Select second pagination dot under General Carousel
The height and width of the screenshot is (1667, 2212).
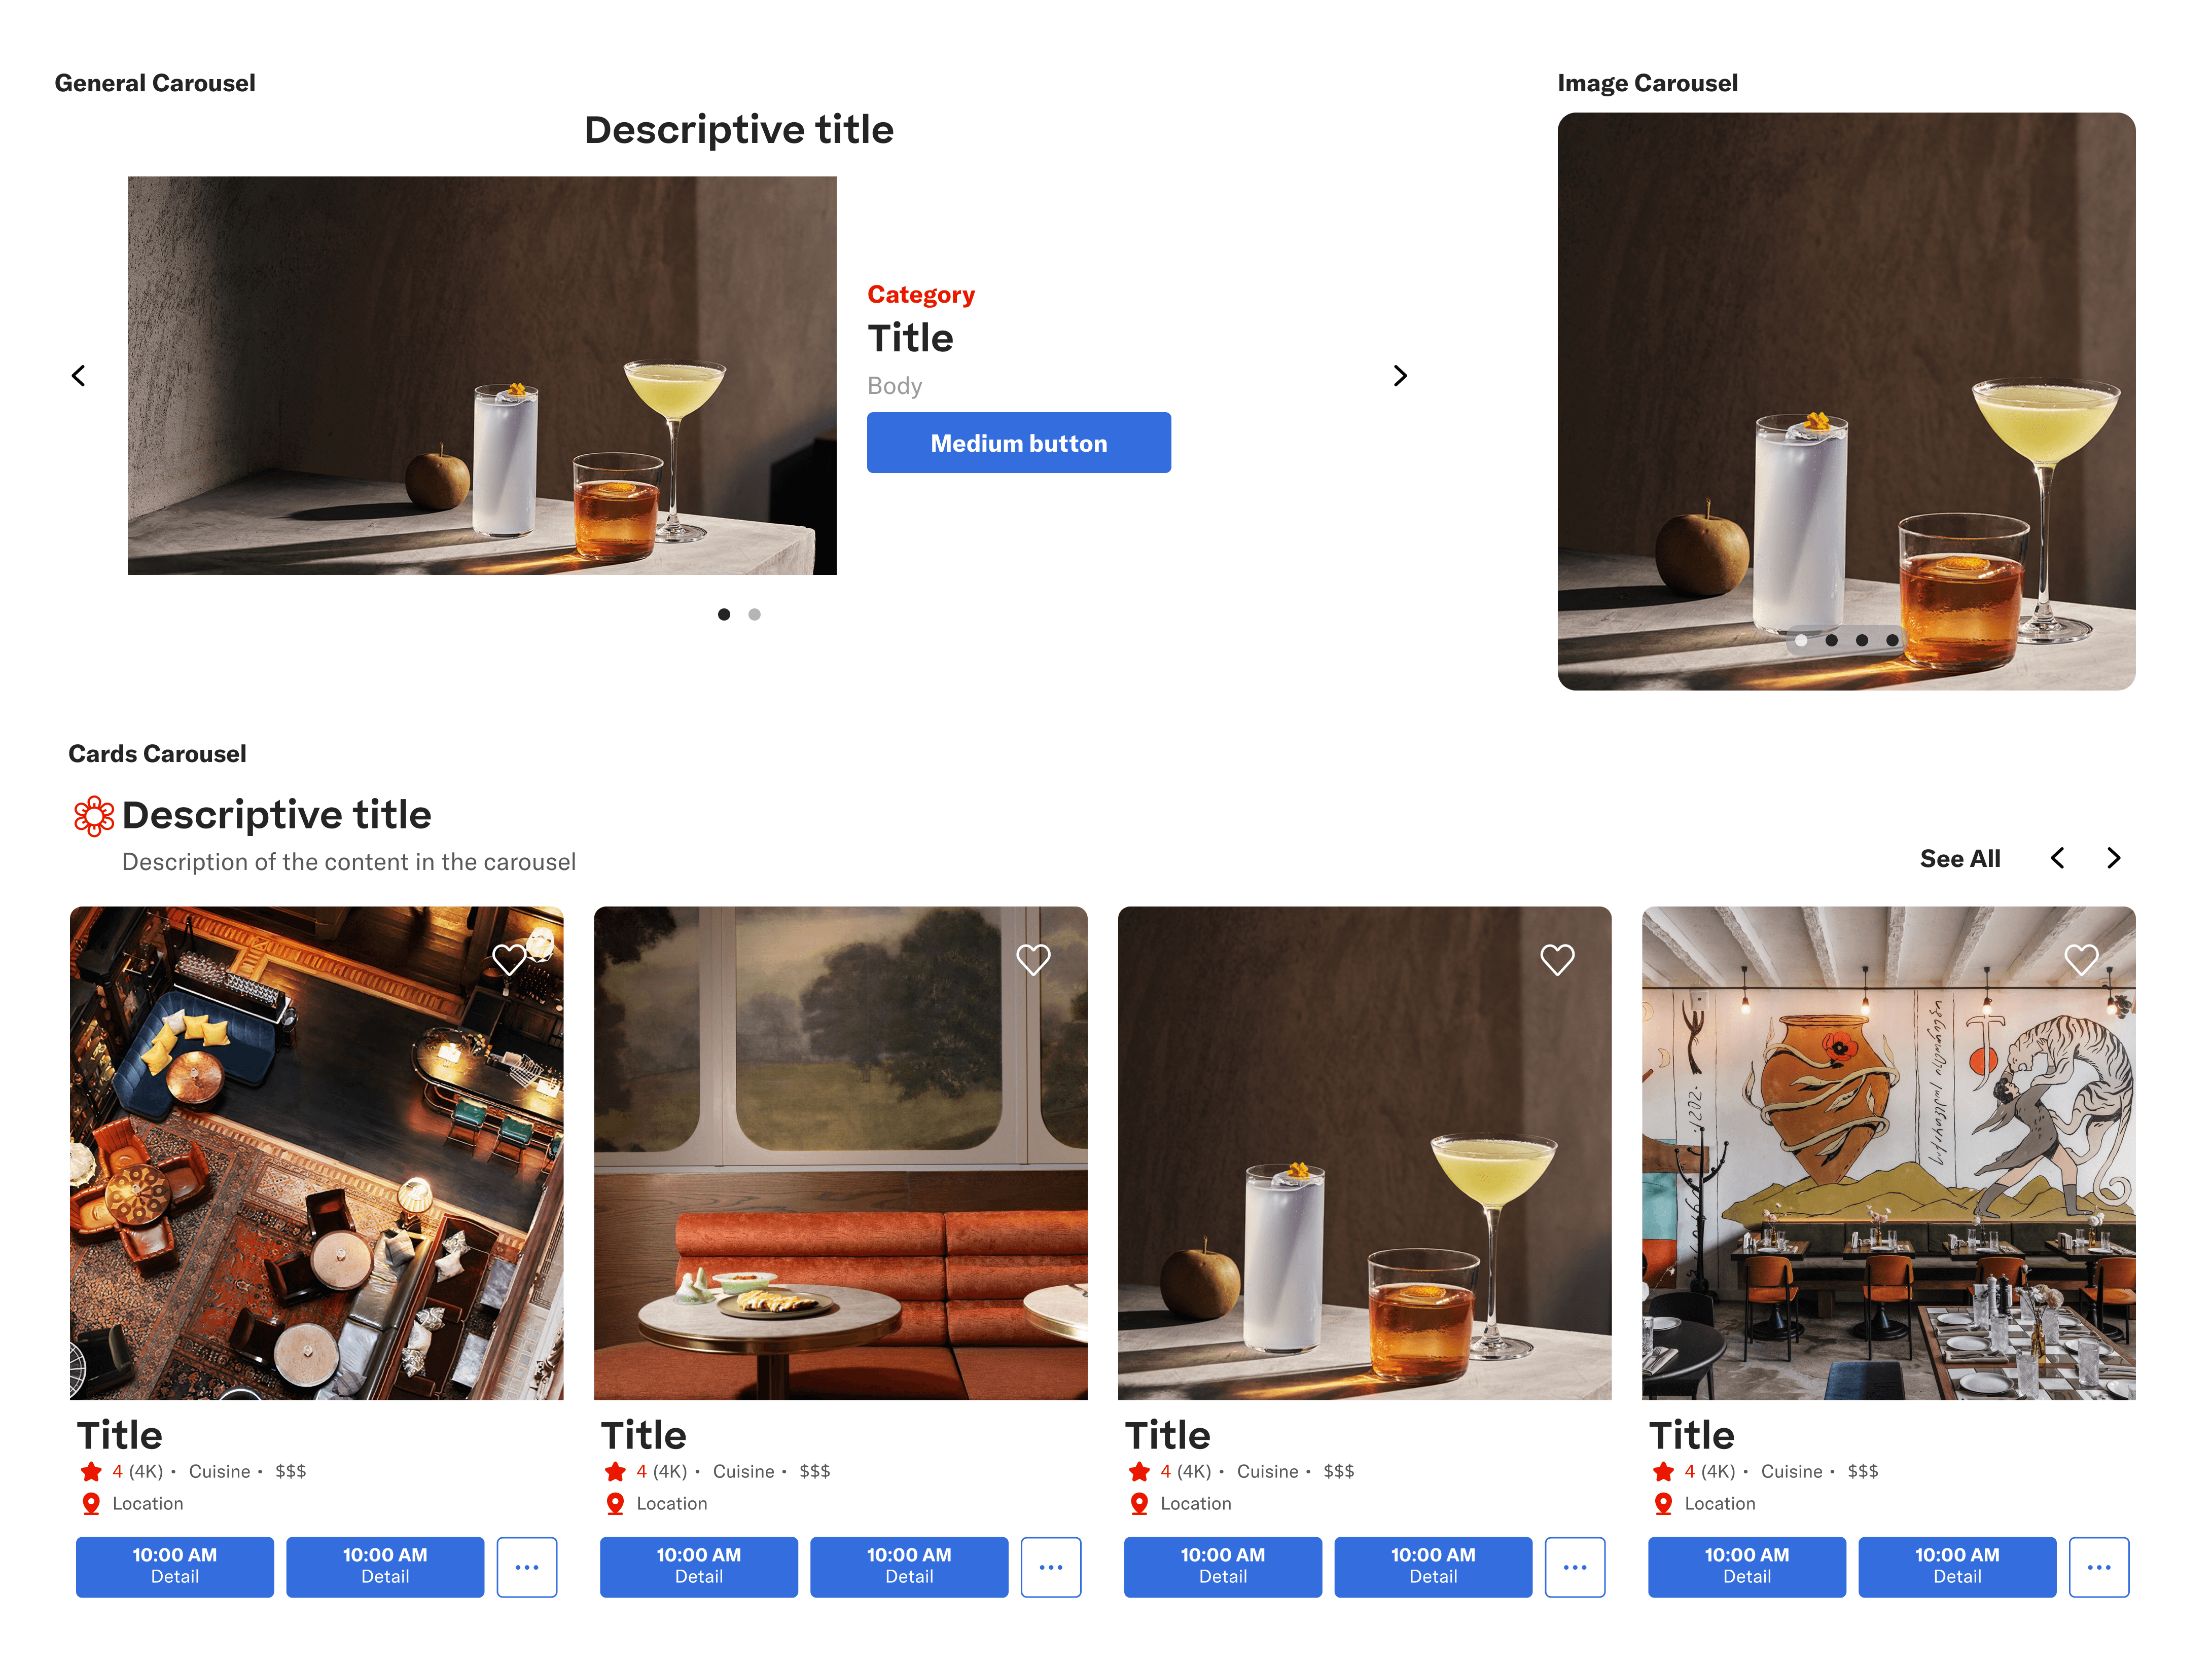pyautogui.click(x=754, y=614)
